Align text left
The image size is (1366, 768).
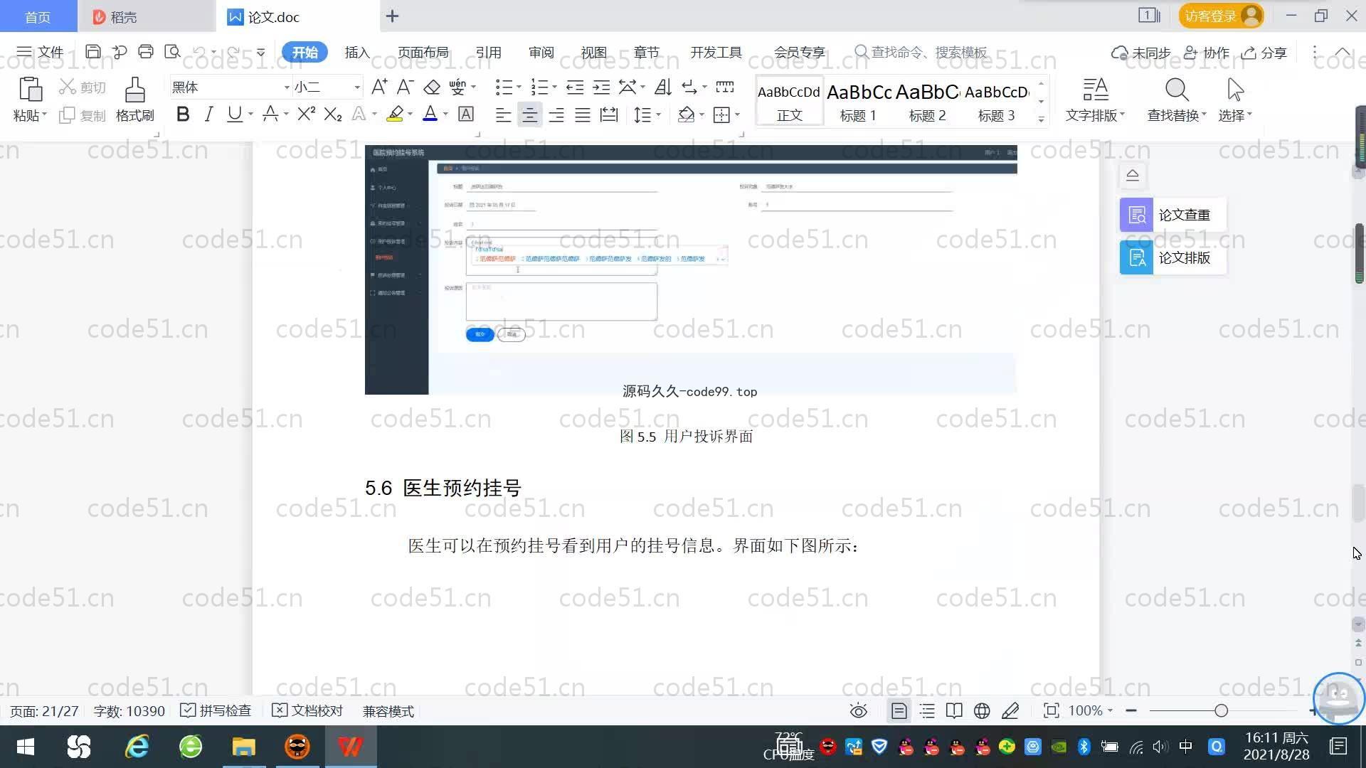click(x=503, y=114)
